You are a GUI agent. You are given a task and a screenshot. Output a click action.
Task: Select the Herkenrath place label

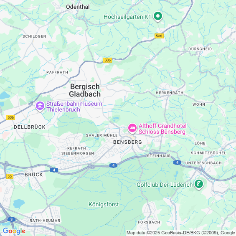[170, 93]
